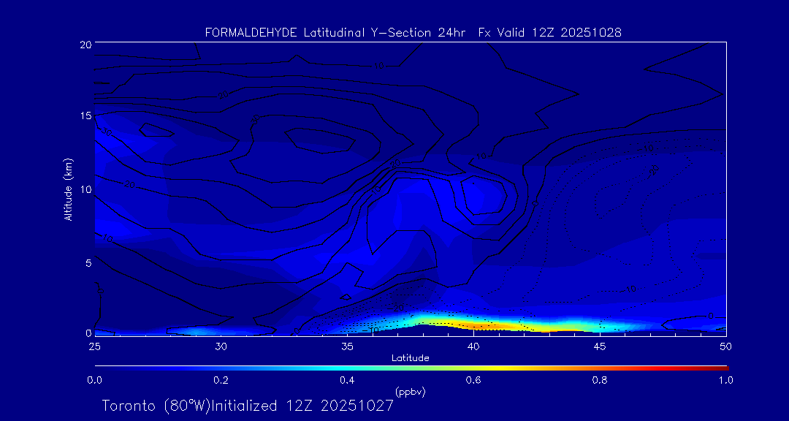This screenshot has height=421, width=789.
Task: Click the altitude 15 y-axis tick label
Action: coord(83,116)
